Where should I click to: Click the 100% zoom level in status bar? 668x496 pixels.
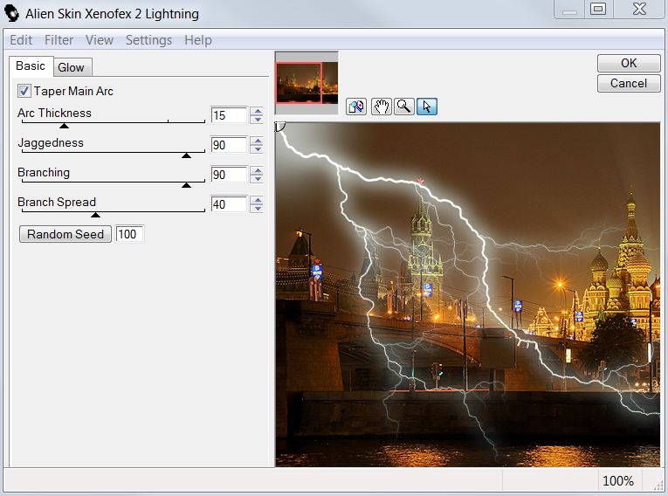point(618,481)
